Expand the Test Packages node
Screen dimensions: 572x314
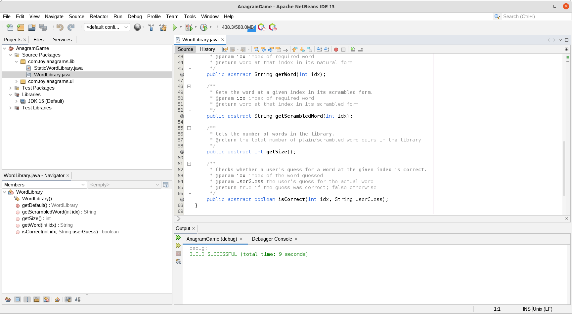tap(10, 88)
